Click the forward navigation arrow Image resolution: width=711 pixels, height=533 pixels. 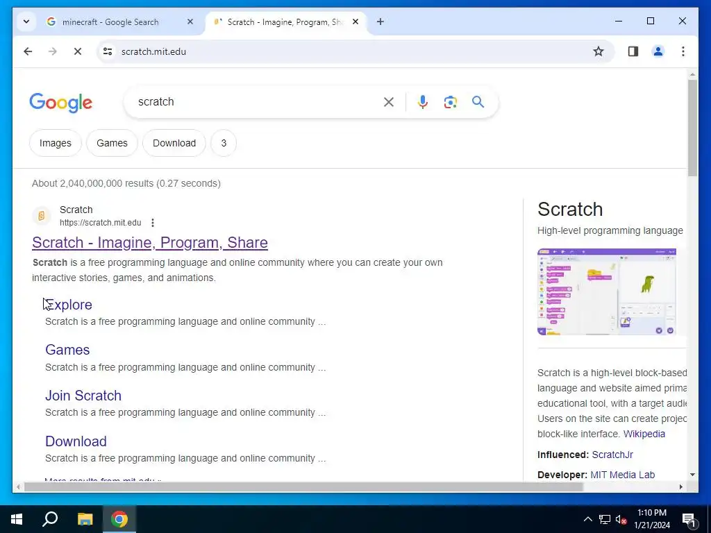point(53,51)
